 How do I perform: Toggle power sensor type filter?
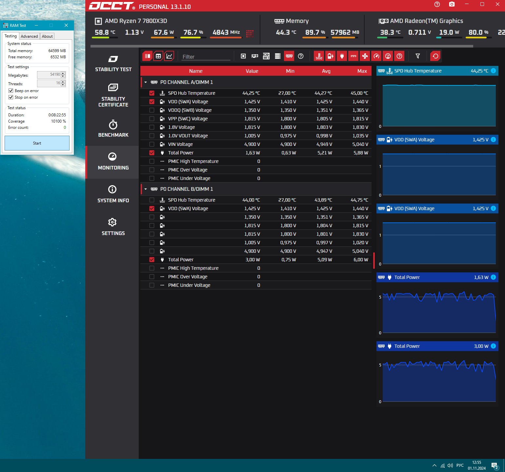coord(342,56)
